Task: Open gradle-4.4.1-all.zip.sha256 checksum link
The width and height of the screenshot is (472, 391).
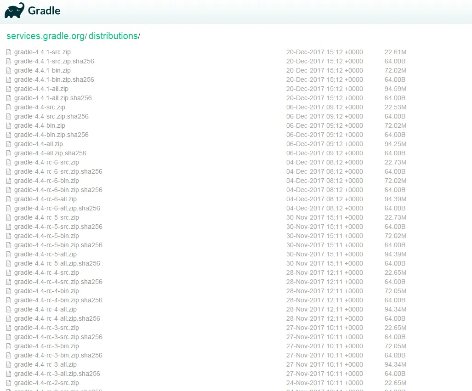Action: coord(53,98)
